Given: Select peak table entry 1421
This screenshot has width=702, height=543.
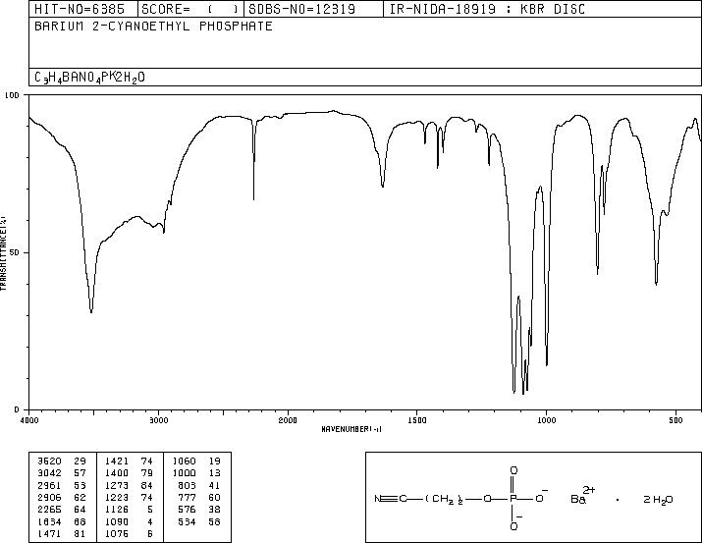Looking at the screenshot, I should (x=129, y=461).
